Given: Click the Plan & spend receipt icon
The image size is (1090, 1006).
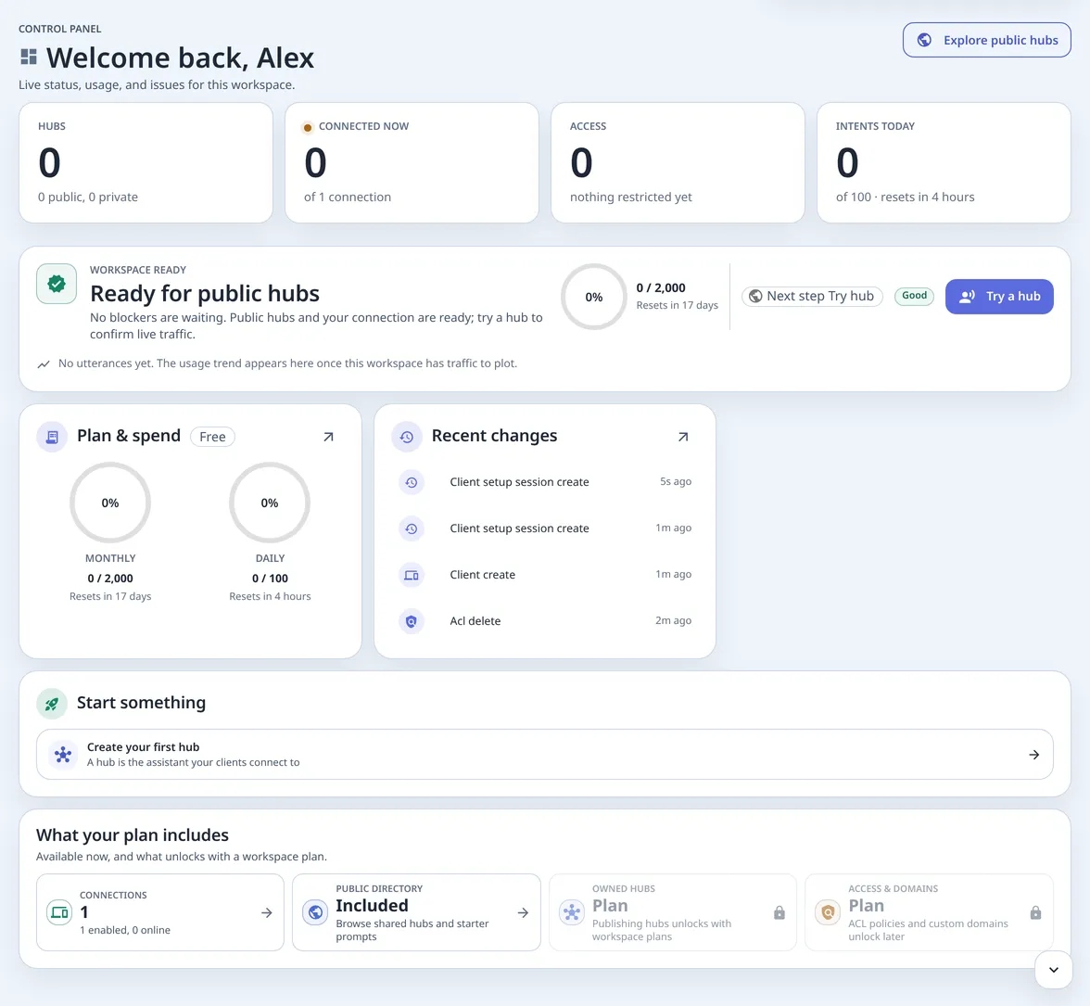Looking at the screenshot, I should pyautogui.click(x=52, y=437).
